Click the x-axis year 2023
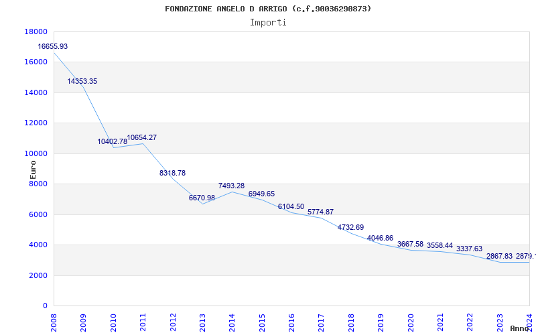 (500, 322)
